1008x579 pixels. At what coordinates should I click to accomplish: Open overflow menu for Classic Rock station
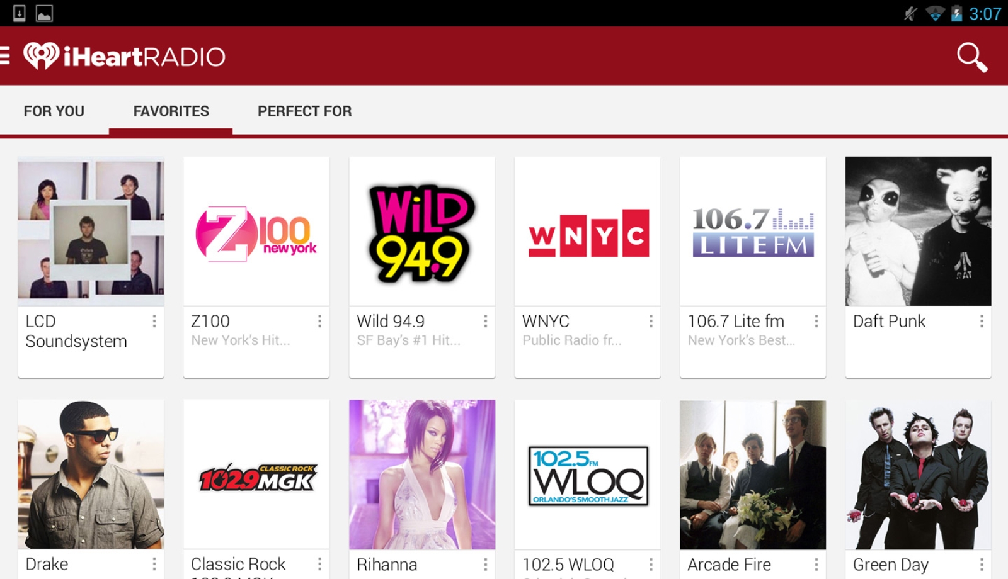tap(319, 565)
